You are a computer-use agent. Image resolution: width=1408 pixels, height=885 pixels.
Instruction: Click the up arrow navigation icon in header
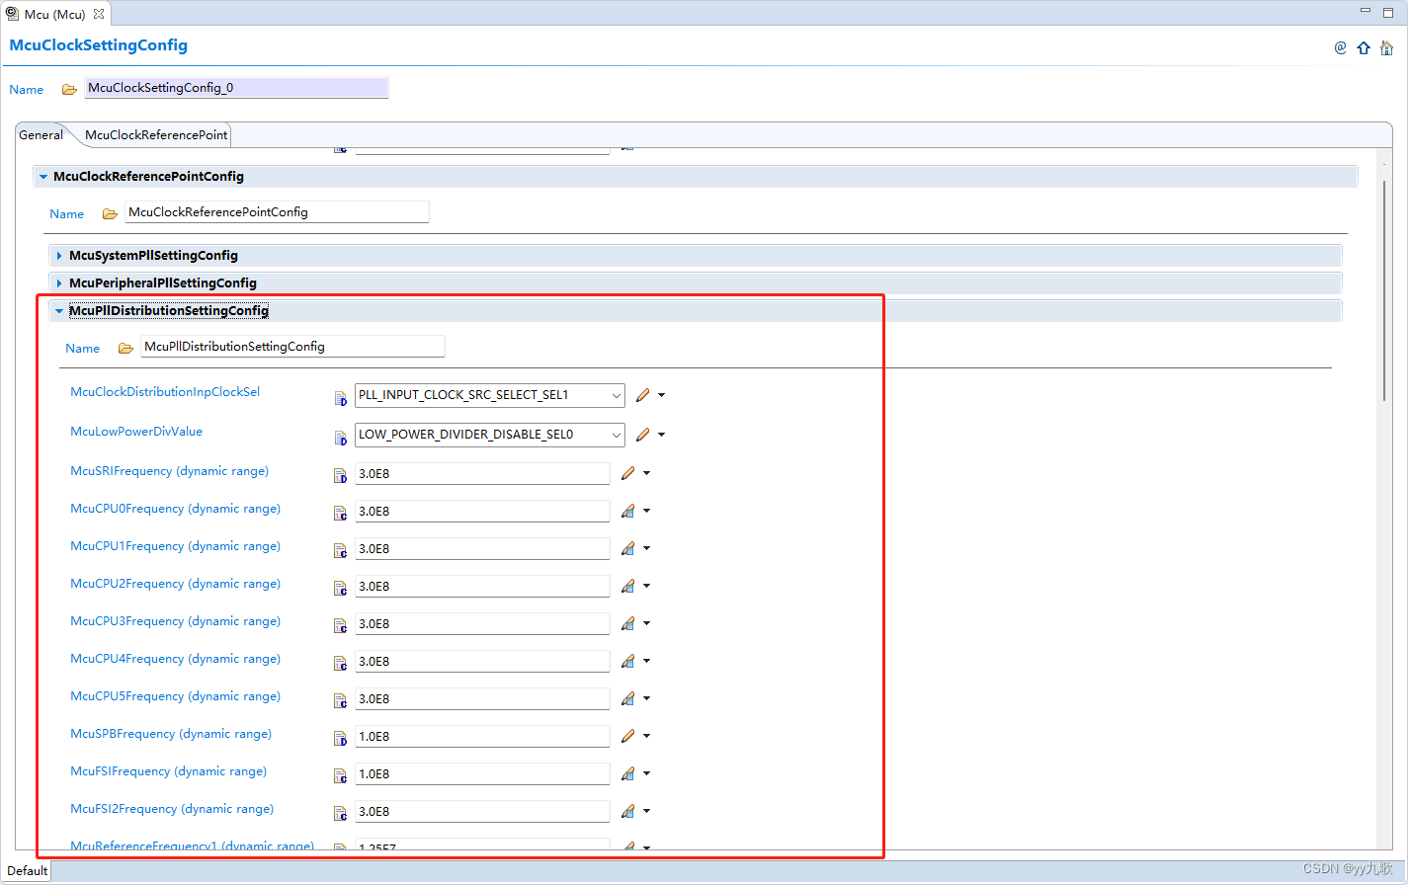pyautogui.click(x=1364, y=47)
